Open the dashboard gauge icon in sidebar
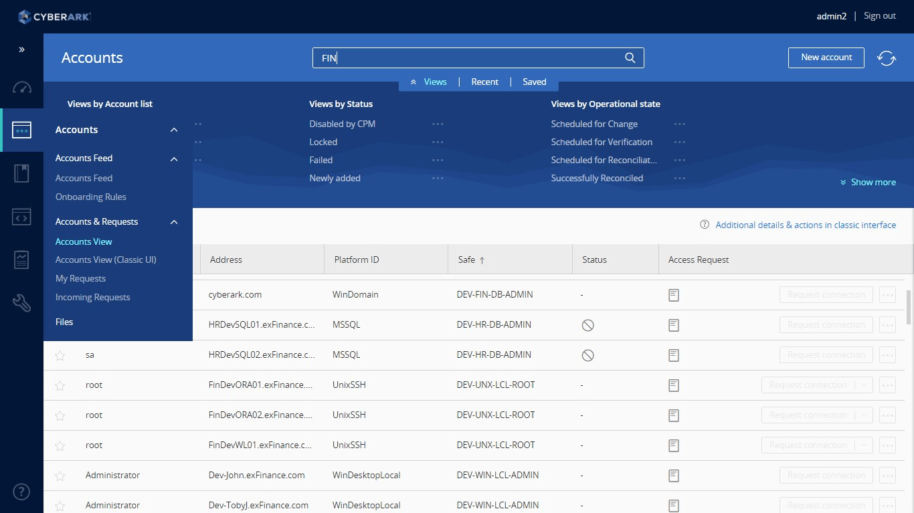 [x=21, y=88]
